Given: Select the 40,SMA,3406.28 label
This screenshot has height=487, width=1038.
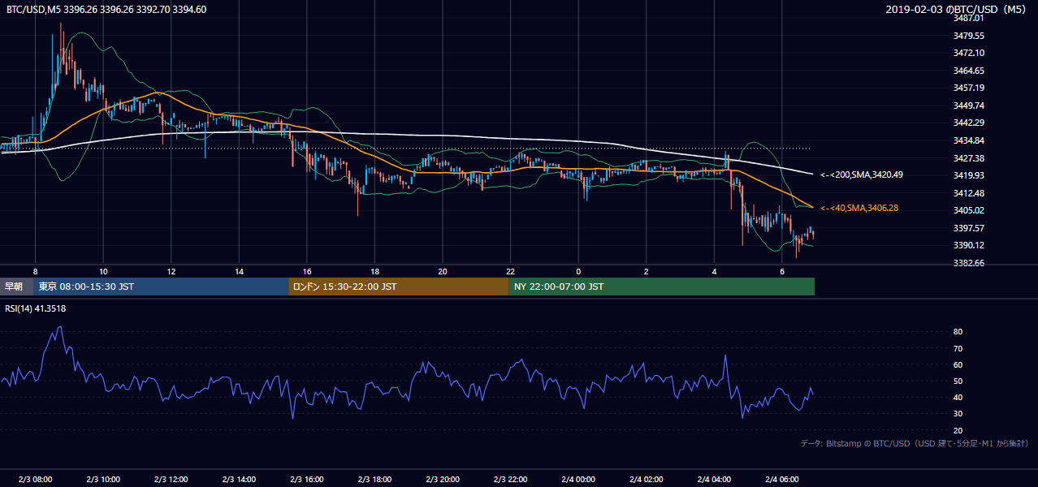Looking at the screenshot, I should [x=859, y=209].
